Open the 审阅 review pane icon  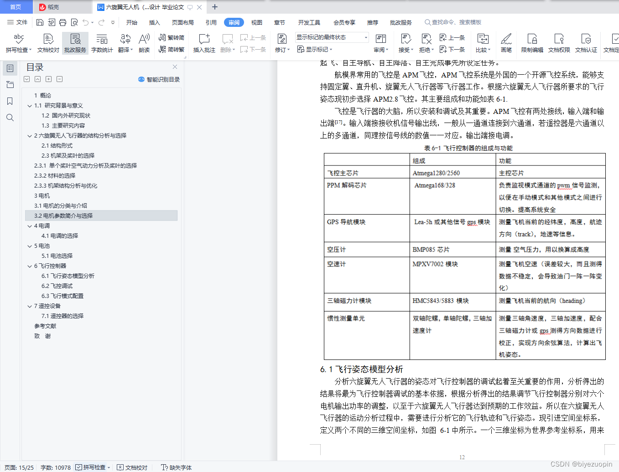[x=381, y=39]
